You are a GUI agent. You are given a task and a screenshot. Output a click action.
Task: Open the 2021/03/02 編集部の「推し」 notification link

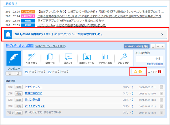tap(59, 34)
